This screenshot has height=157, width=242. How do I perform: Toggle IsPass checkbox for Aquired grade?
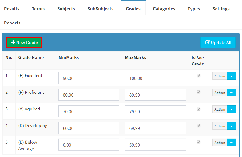(x=199, y=109)
